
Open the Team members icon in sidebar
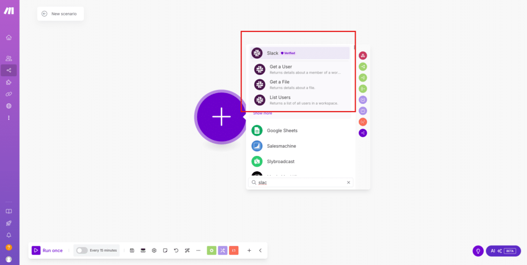pos(9,59)
